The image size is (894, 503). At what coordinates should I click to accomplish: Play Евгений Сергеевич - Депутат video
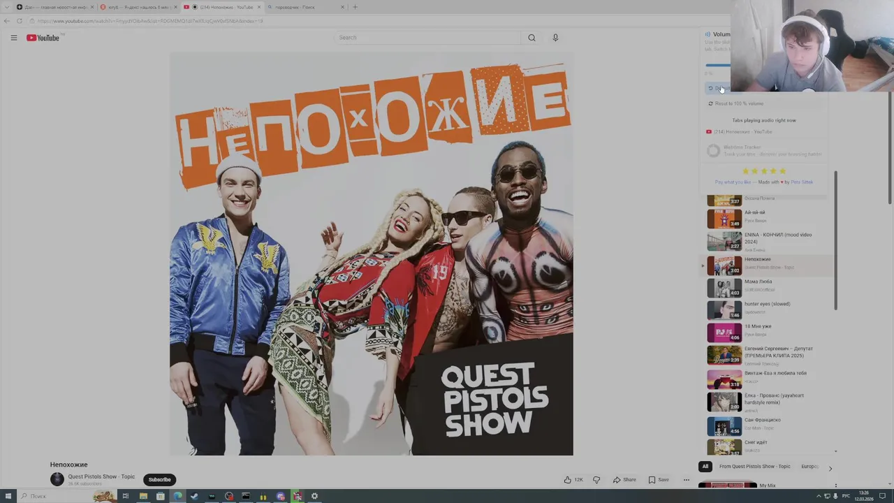pyautogui.click(x=768, y=354)
